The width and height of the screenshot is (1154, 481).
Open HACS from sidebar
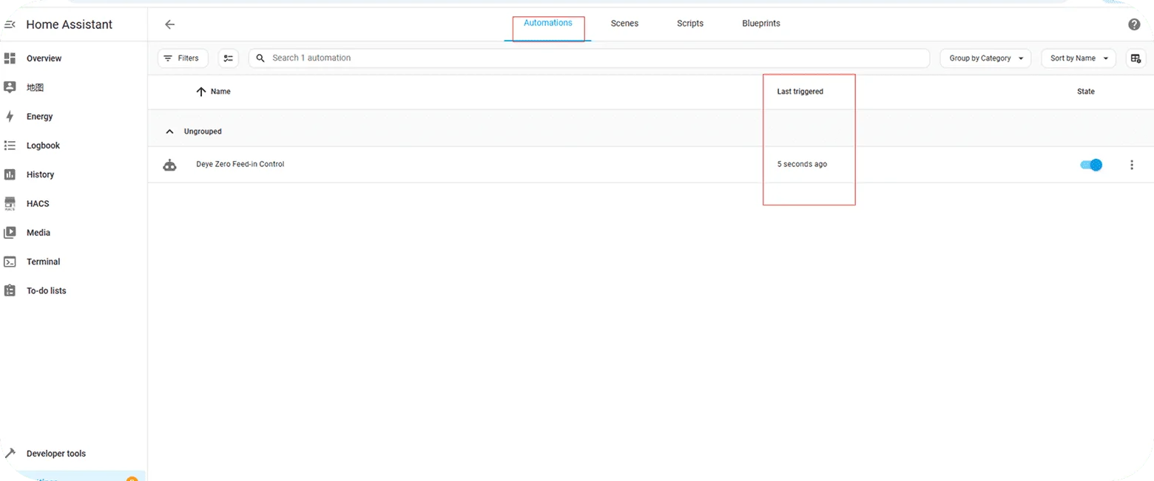[x=37, y=203]
